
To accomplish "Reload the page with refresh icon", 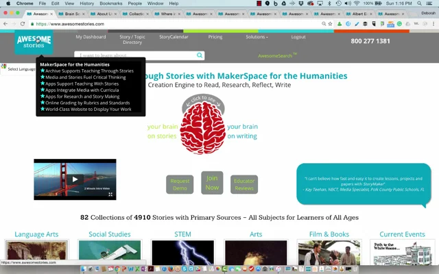I will [x=23, y=24].
